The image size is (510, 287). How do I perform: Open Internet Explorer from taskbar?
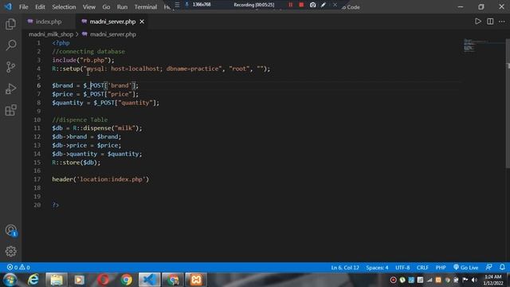tap(33, 280)
